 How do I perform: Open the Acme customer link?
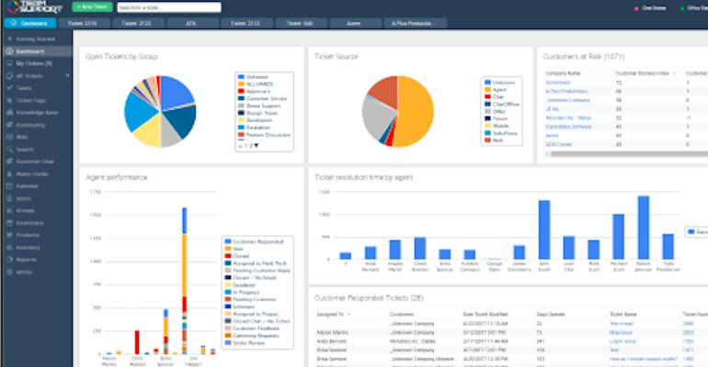[x=553, y=136]
